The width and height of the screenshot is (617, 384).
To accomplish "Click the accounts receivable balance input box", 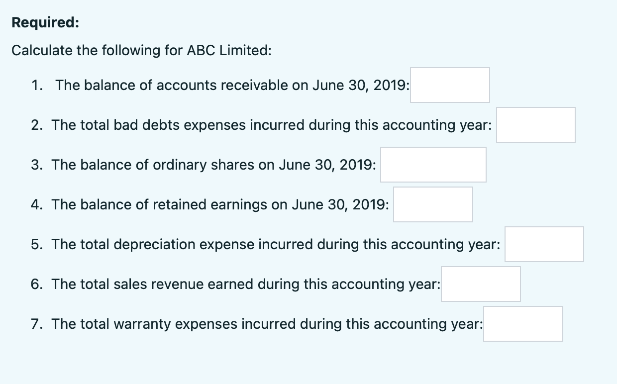I will point(450,85).
